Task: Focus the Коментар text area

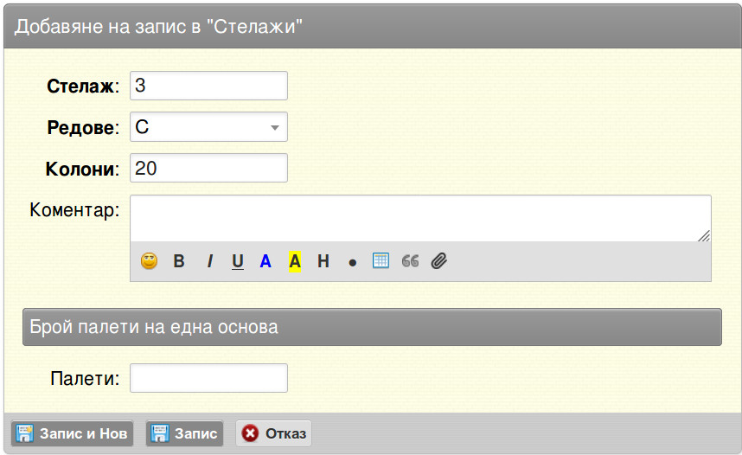Action: [420, 218]
